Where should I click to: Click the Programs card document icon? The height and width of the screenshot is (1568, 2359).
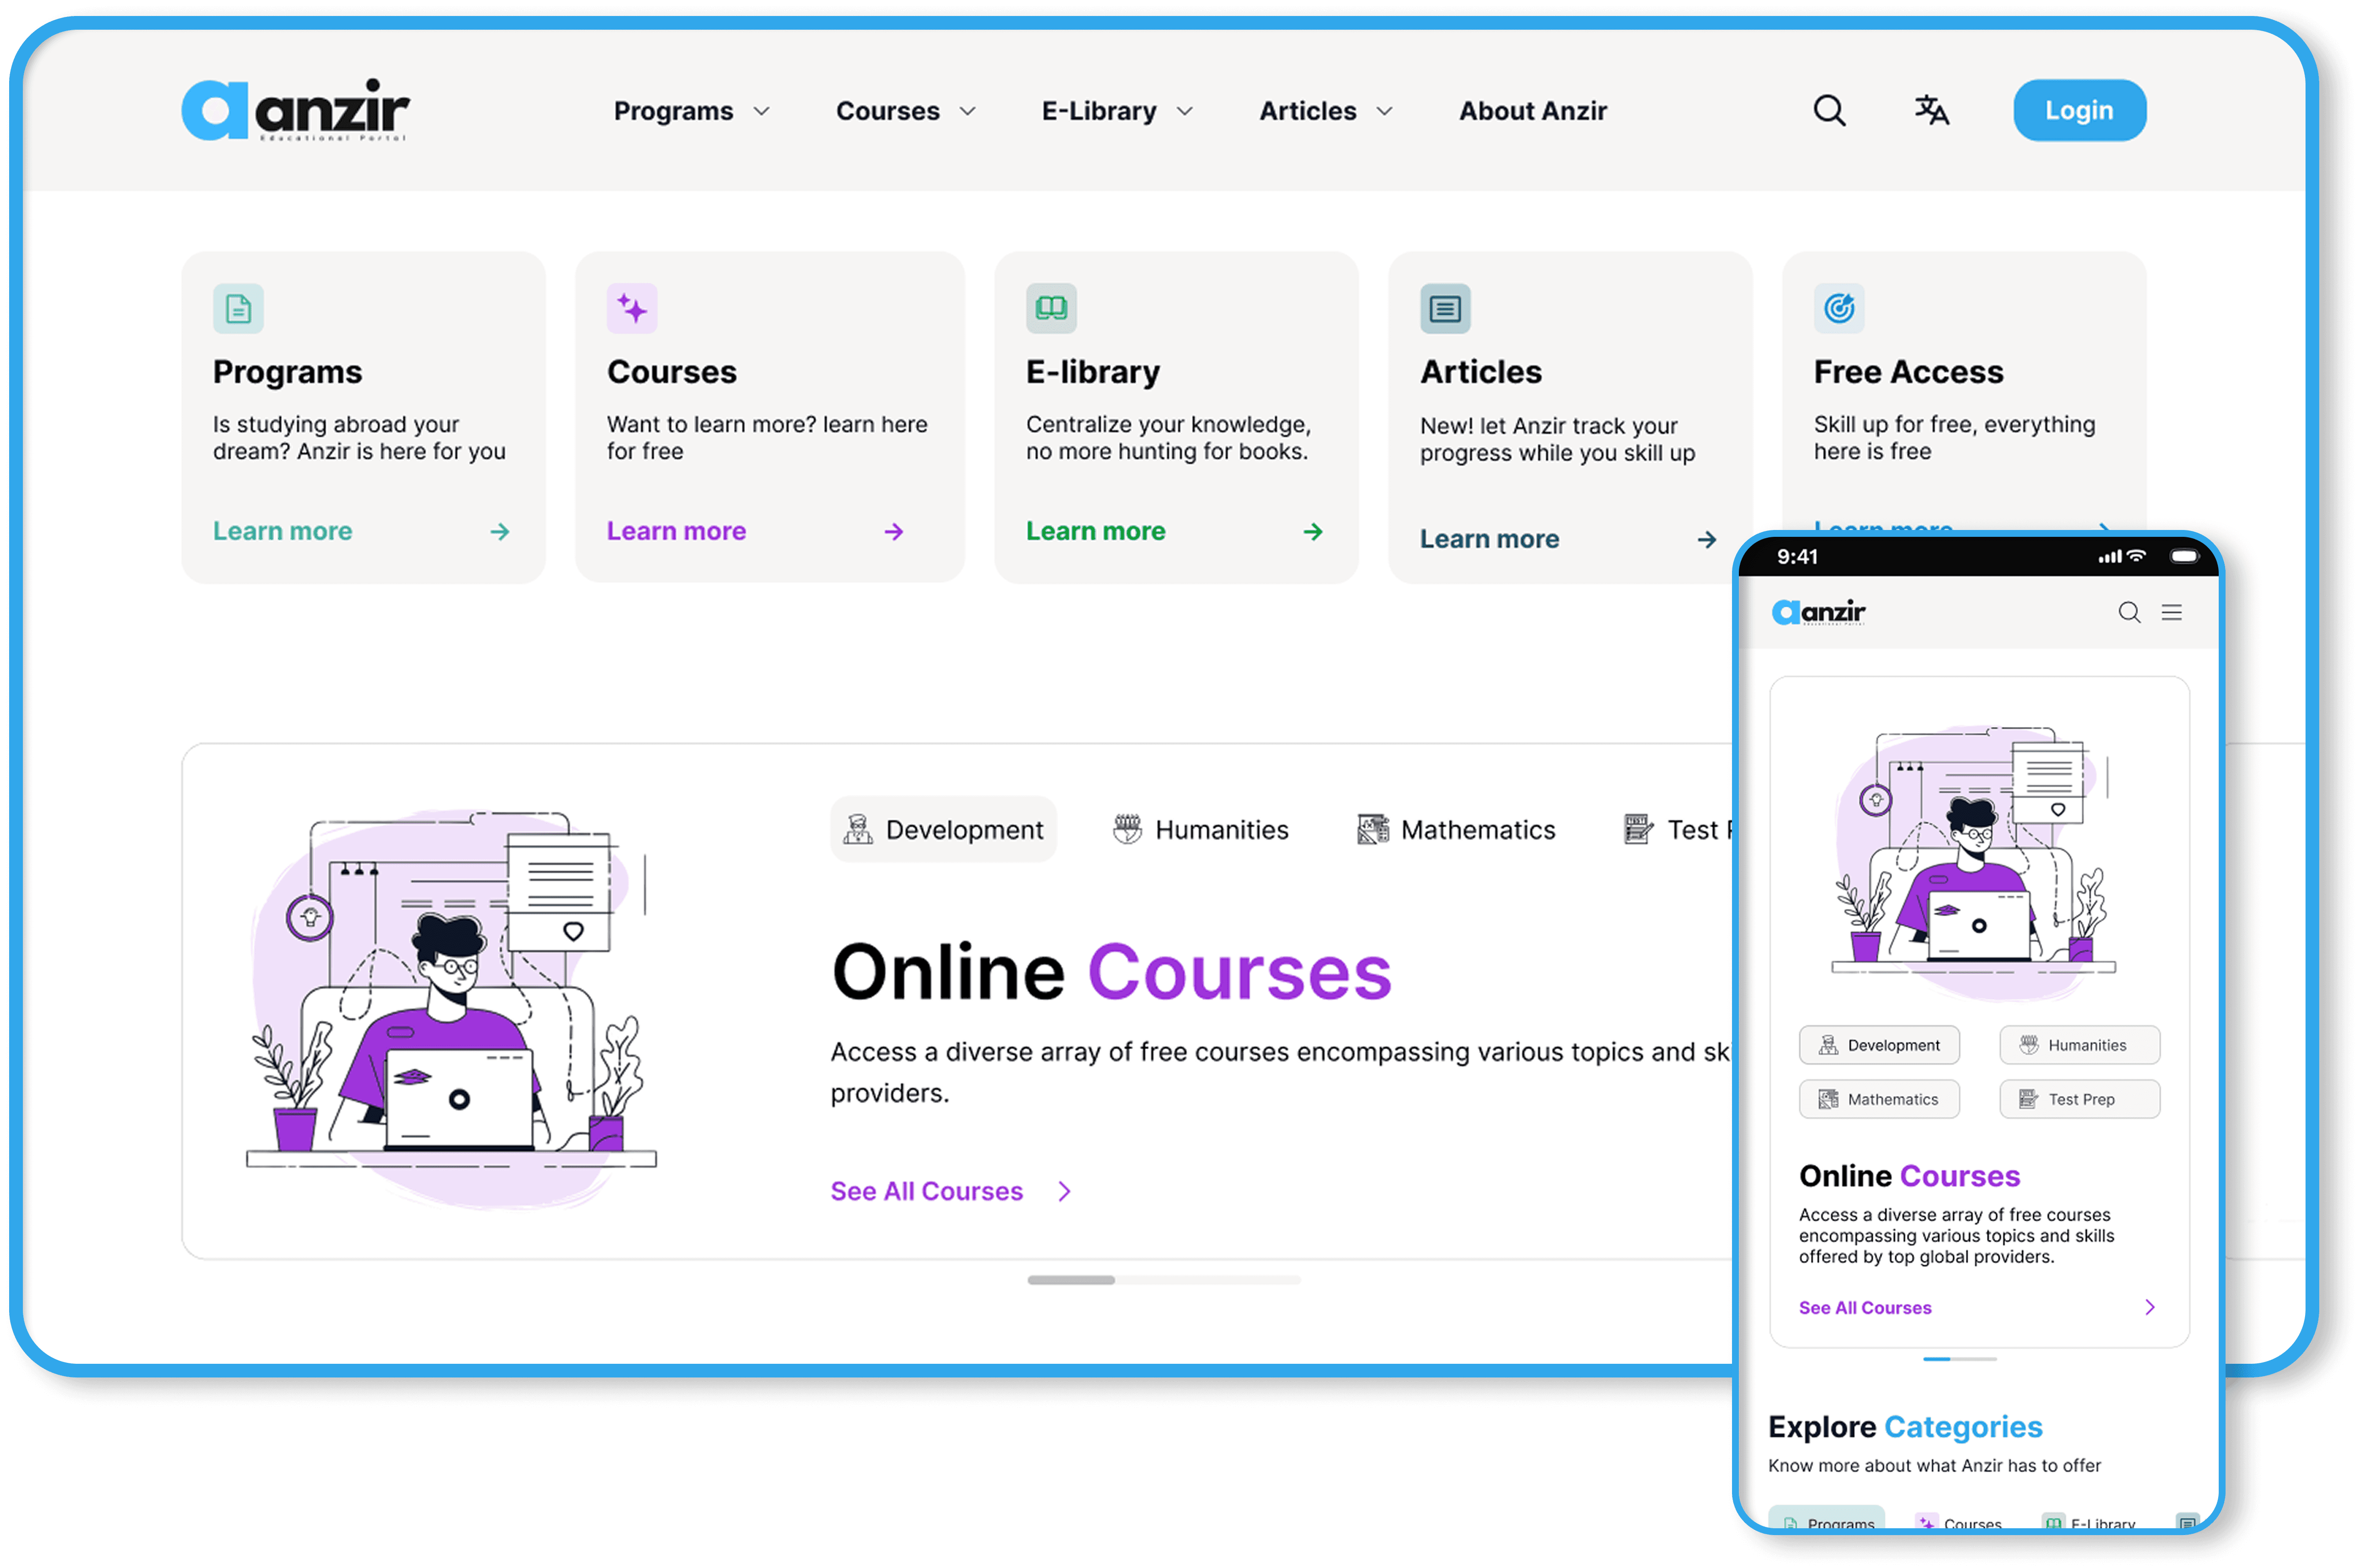238,308
